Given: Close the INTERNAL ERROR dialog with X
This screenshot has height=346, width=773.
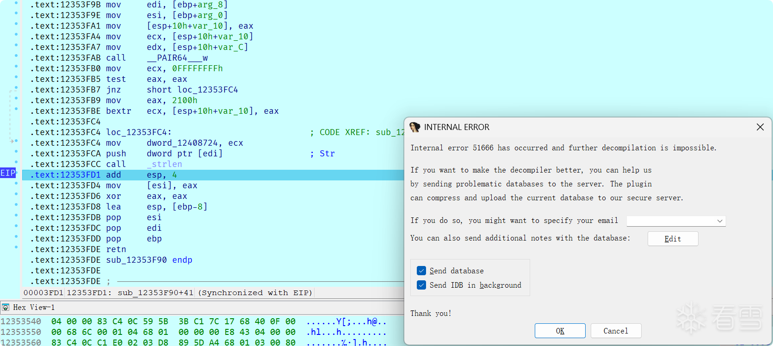Looking at the screenshot, I should click(x=760, y=127).
